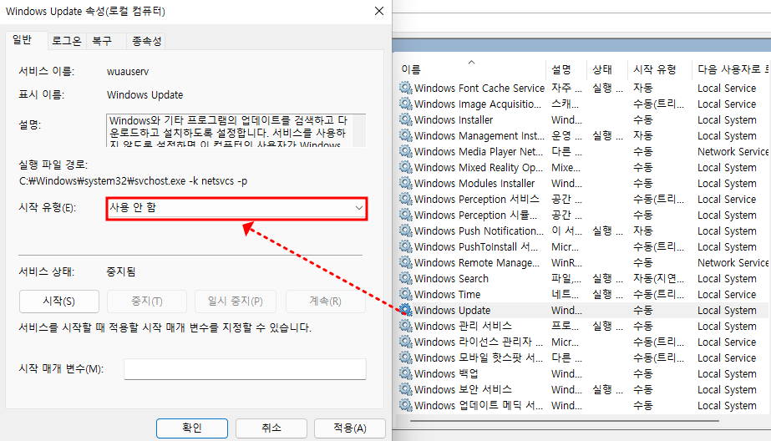Click the gear icon for Windows 백업
This screenshot has height=441, width=771.
click(x=406, y=373)
